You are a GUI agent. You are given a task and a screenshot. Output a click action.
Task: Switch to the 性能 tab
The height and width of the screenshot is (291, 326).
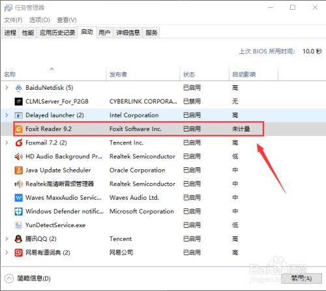point(28,33)
